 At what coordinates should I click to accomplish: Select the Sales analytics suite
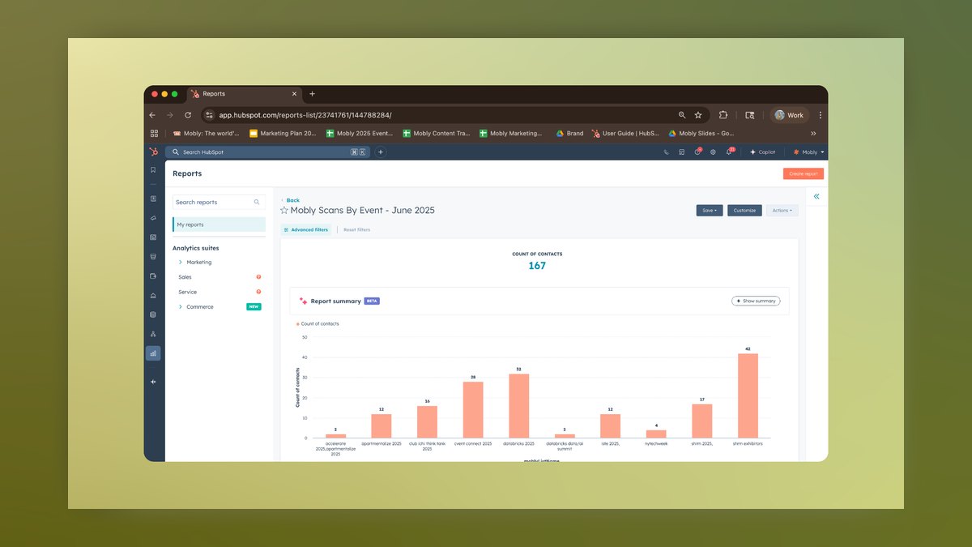click(185, 277)
